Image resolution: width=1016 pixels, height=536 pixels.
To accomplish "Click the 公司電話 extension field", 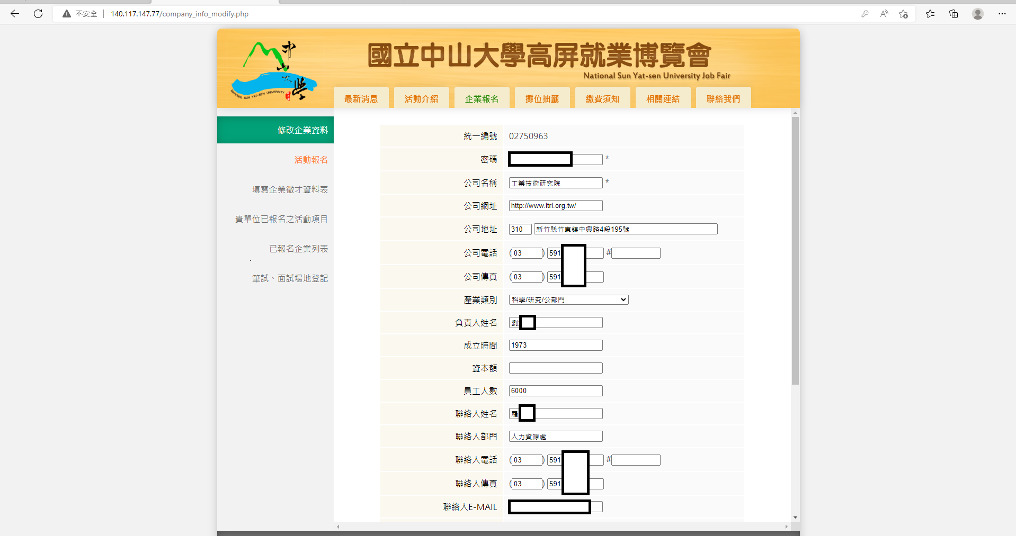I will coord(636,253).
